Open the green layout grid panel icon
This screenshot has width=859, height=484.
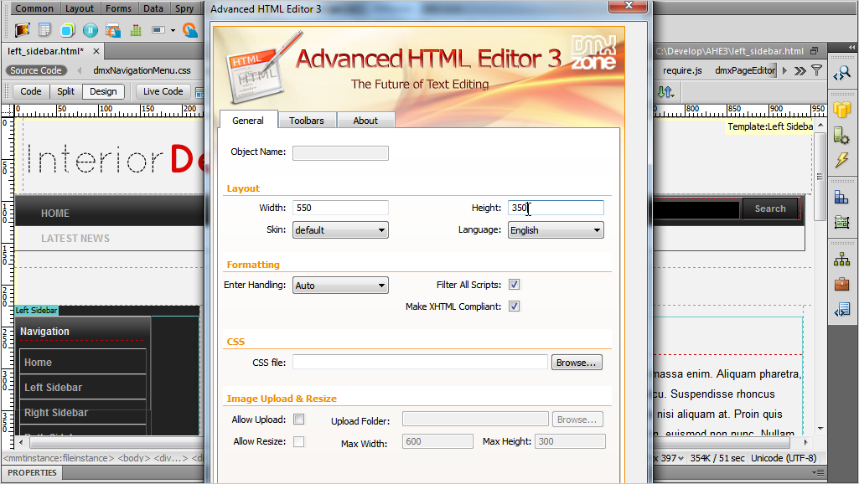pos(842,222)
